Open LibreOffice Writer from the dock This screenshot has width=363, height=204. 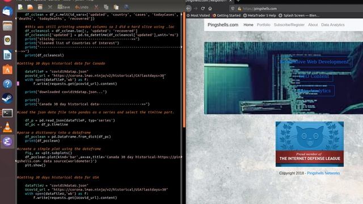coord(7,55)
